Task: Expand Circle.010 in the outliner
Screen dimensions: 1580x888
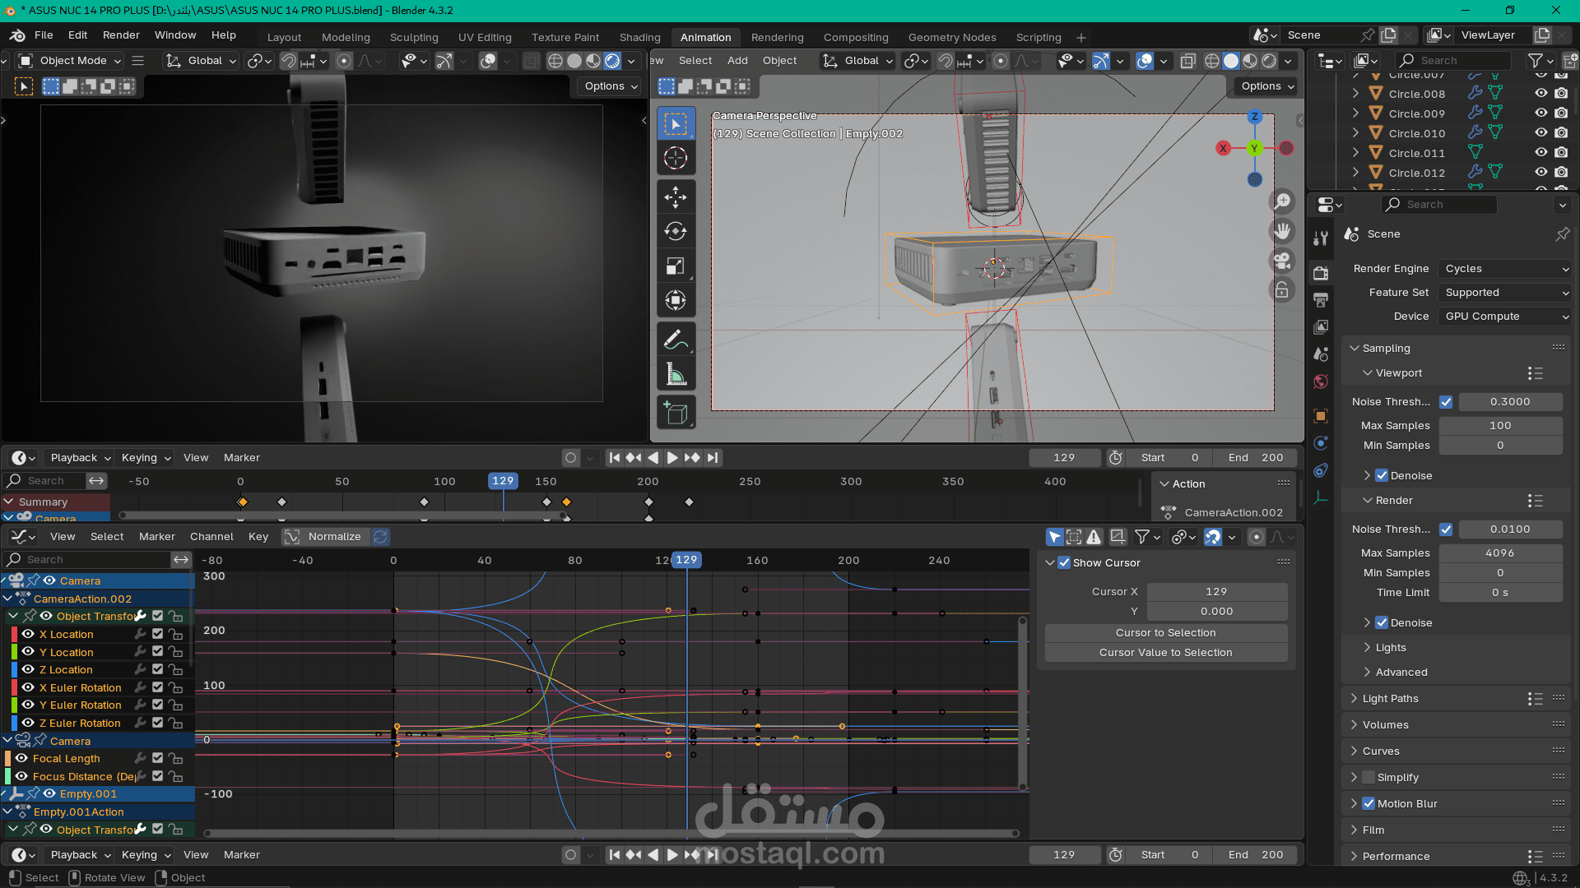Action: point(1355,133)
